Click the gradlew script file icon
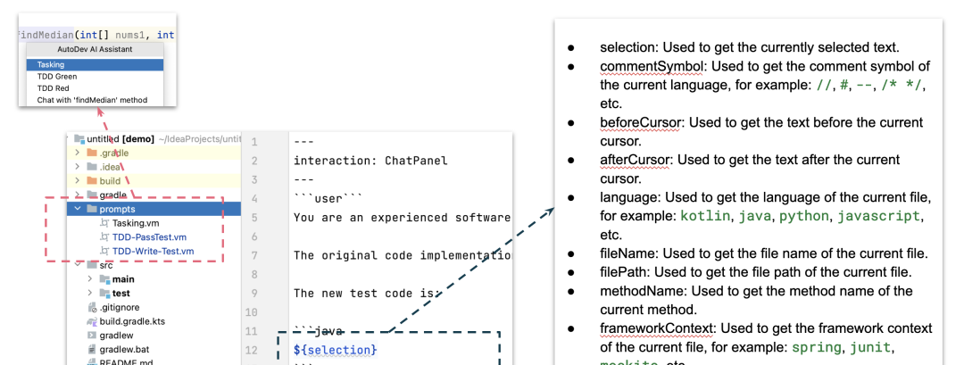This screenshot has height=365, width=964. click(x=92, y=336)
